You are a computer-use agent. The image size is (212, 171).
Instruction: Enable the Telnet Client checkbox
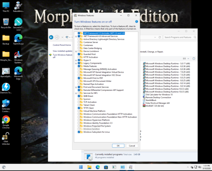click(79, 105)
